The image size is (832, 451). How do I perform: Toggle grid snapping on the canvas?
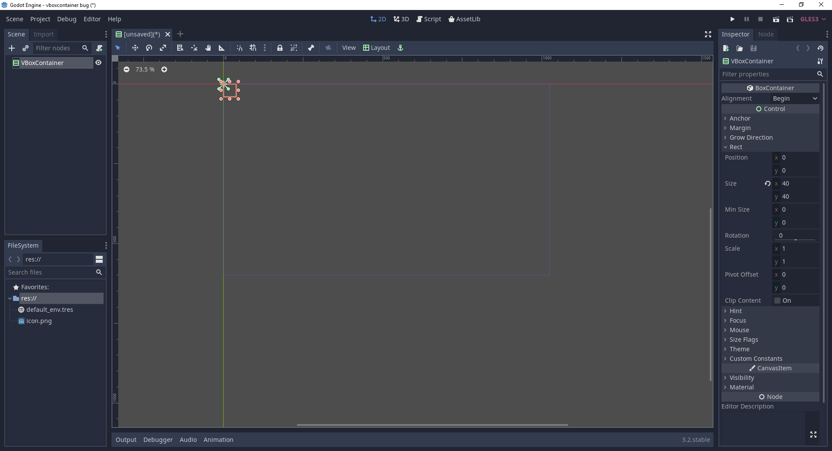tap(253, 48)
